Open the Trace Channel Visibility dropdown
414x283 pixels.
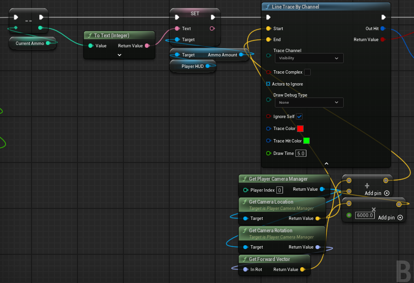point(309,58)
